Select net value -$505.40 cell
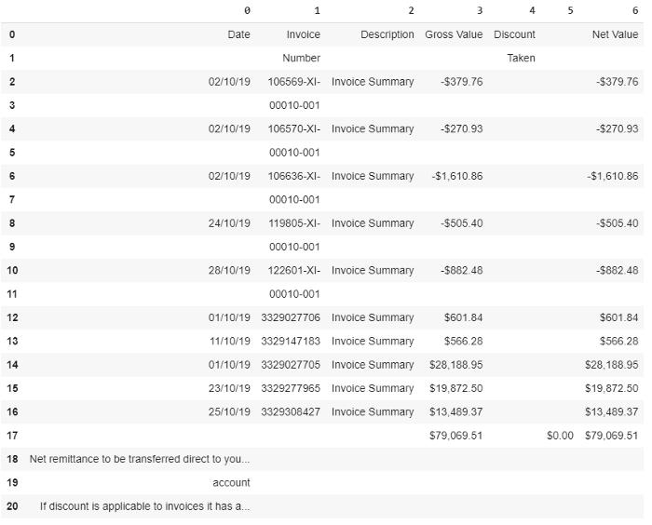 (618, 223)
